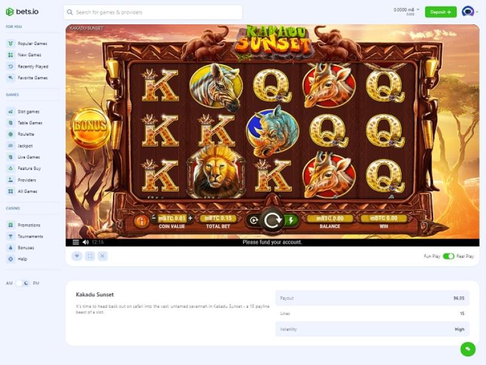This screenshot has height=365, width=486.
Task: Toggle the AM/PM theme switch
Action: 22,283
